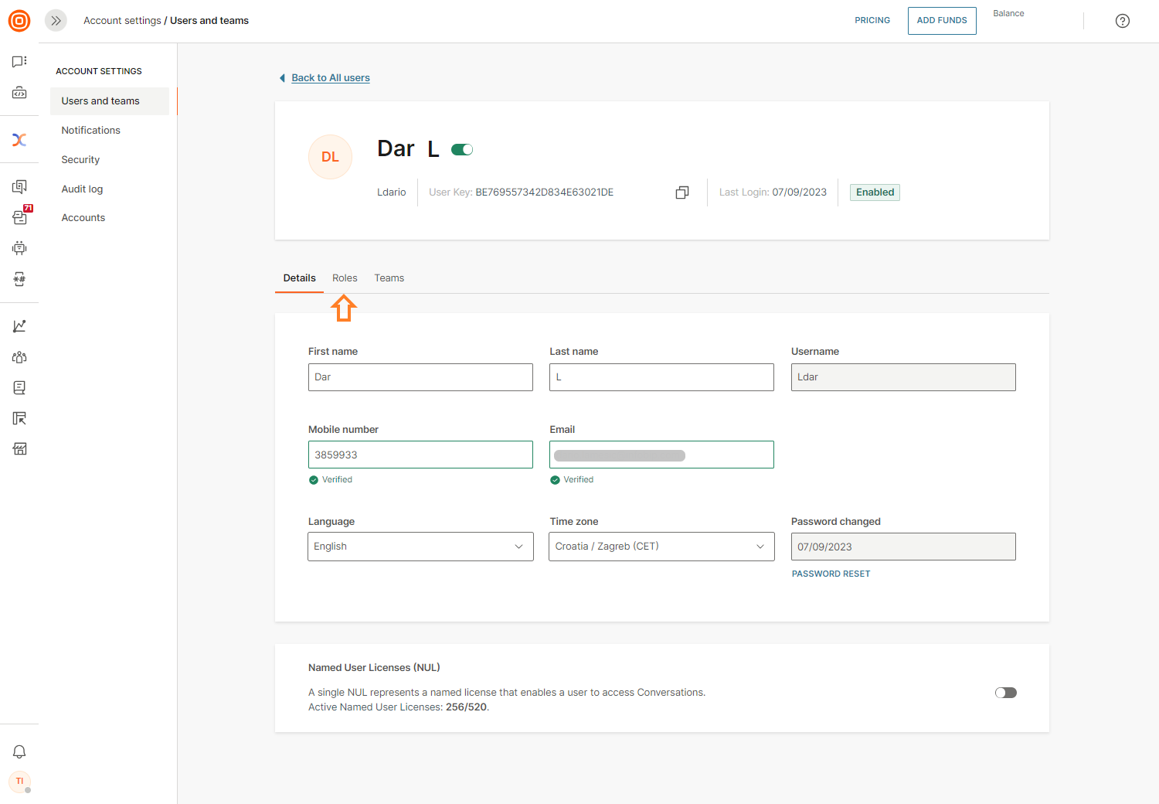Click the back arrow beside All users

pos(282,78)
